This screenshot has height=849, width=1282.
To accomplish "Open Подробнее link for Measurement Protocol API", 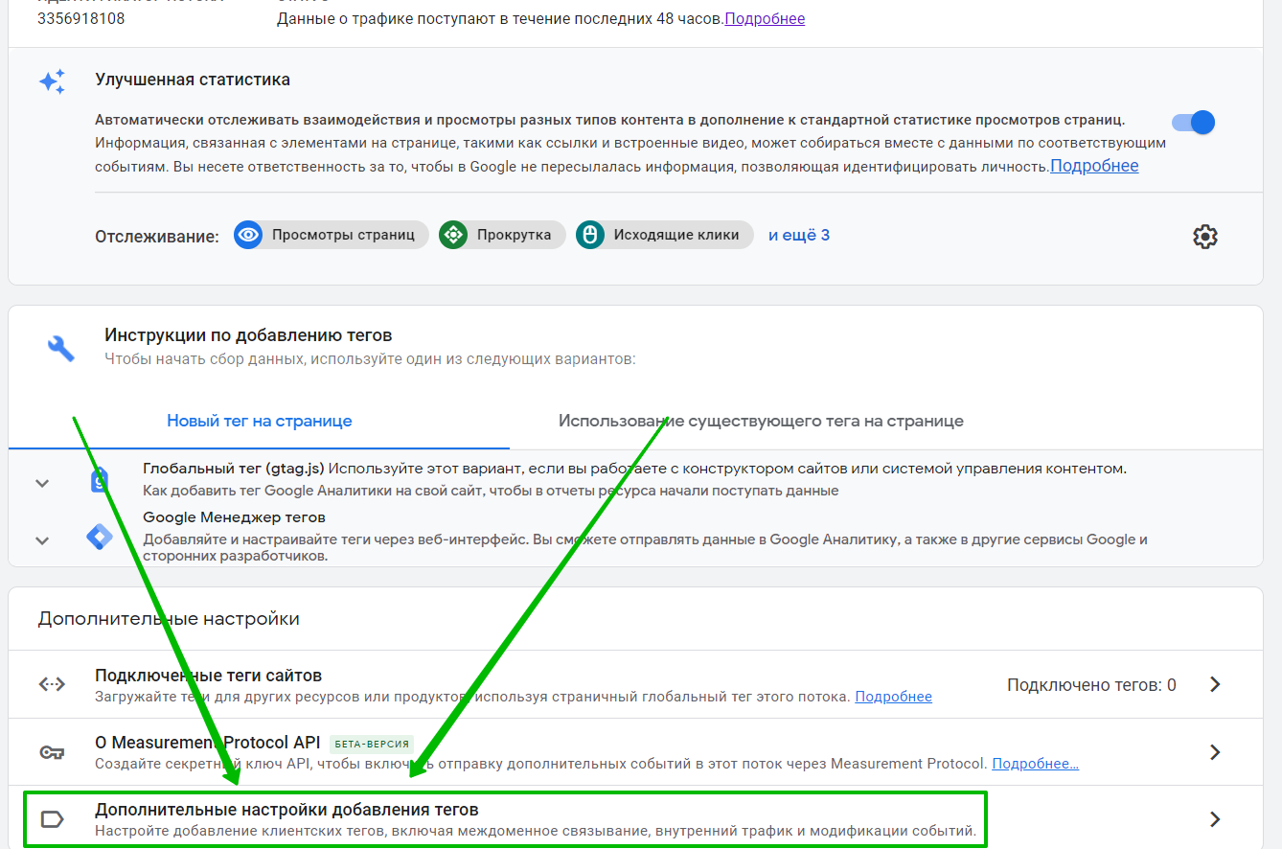I will pyautogui.click(x=1035, y=764).
